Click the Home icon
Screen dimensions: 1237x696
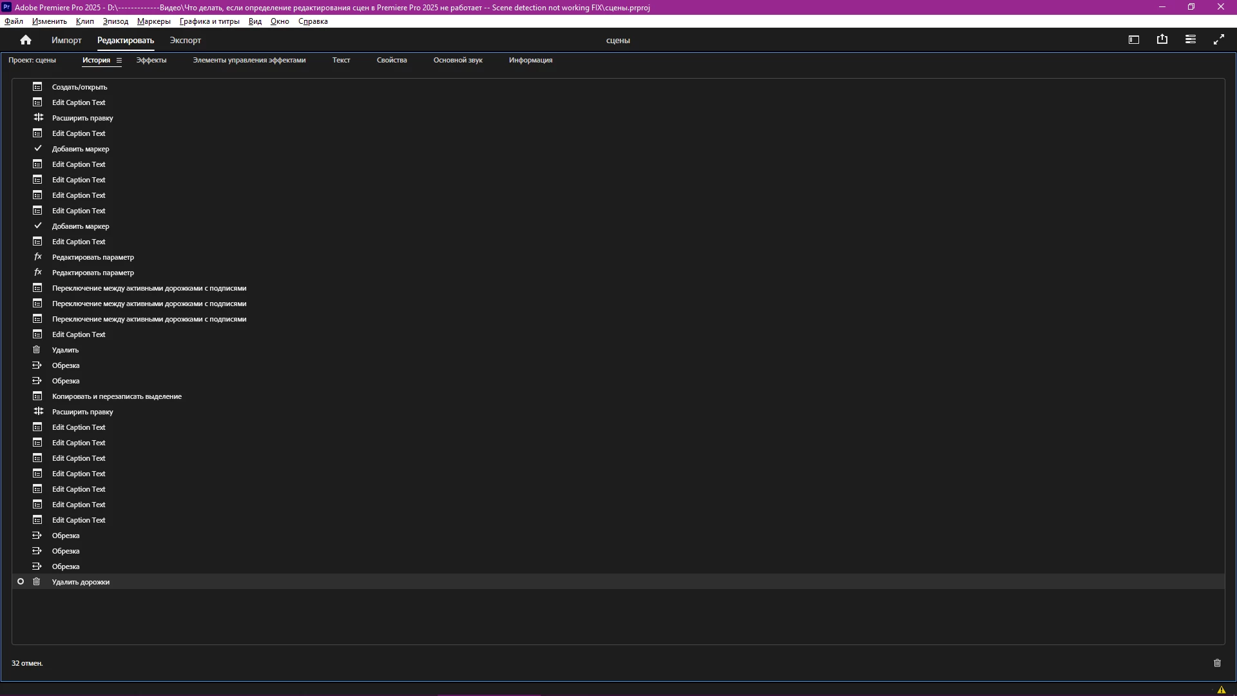(x=26, y=40)
